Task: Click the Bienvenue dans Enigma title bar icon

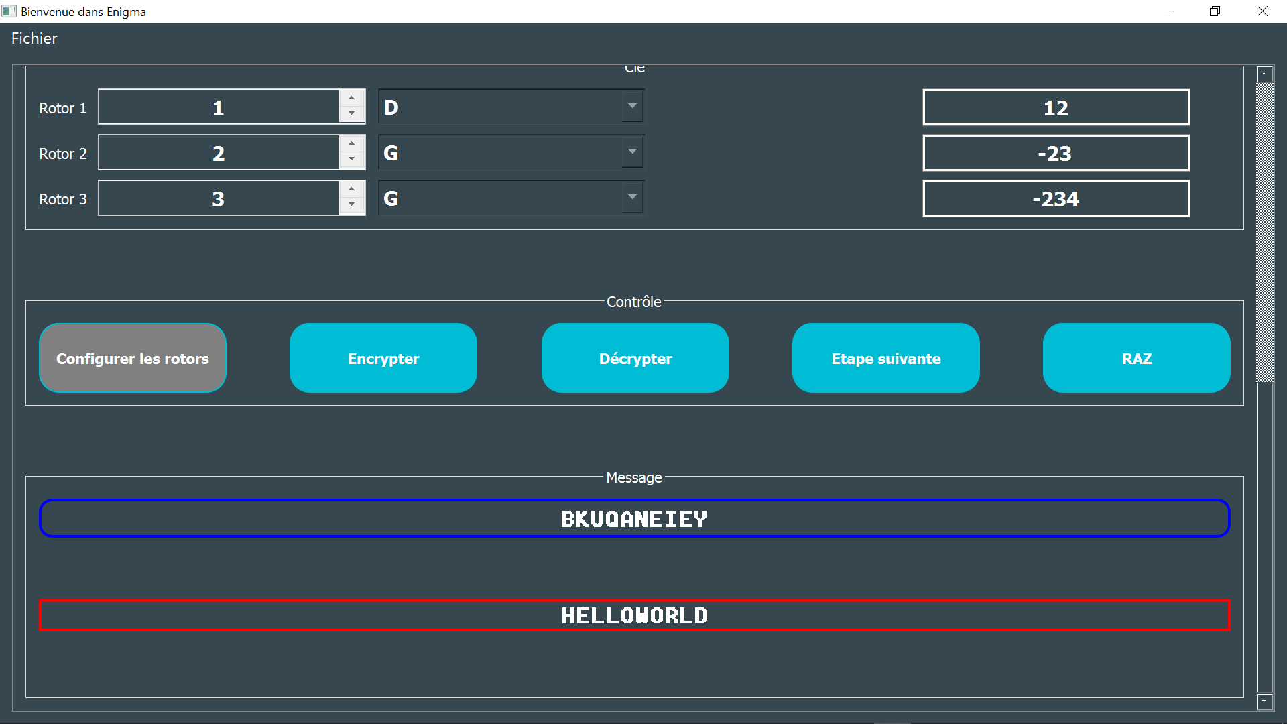Action: [x=9, y=11]
